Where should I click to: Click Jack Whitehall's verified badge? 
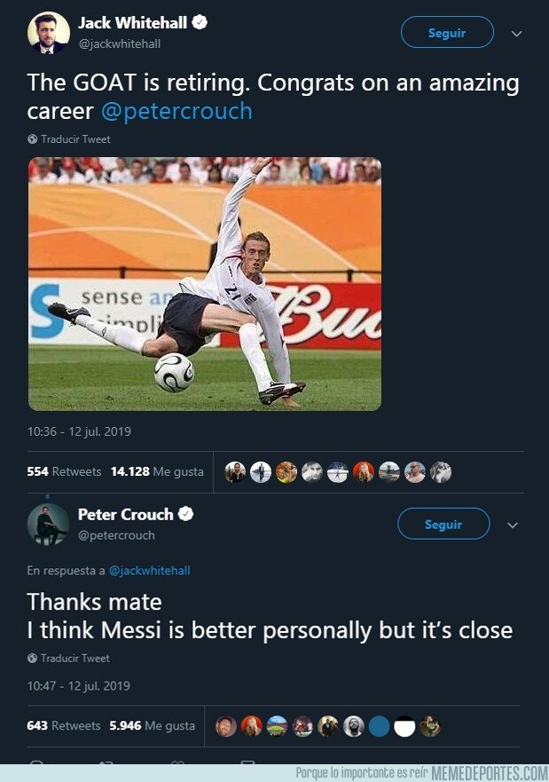(200, 22)
